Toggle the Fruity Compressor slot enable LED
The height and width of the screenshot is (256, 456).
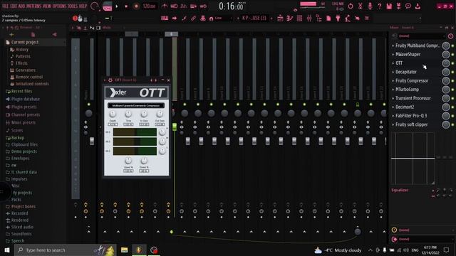click(x=452, y=80)
